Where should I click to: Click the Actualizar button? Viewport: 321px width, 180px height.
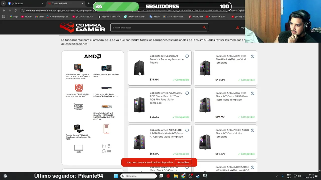(x=183, y=162)
